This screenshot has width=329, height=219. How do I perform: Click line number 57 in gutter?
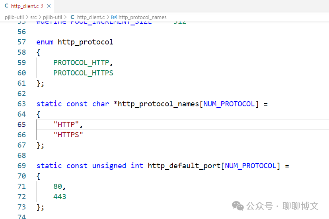[x=21, y=42]
